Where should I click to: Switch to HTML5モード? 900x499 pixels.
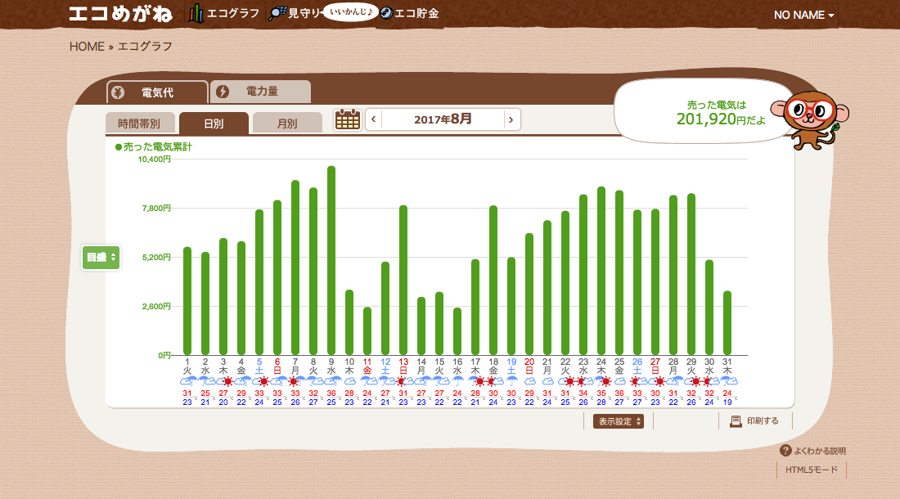(x=812, y=470)
